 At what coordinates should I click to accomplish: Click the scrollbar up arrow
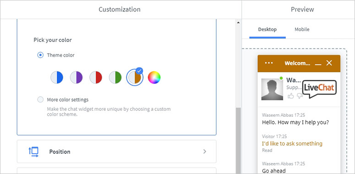pyautogui.click(x=238, y=22)
